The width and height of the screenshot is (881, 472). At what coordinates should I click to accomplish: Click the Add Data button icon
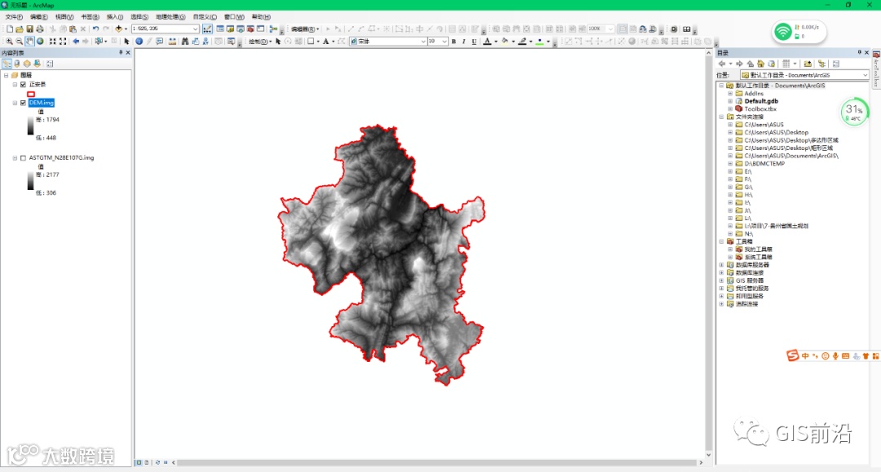pos(119,29)
